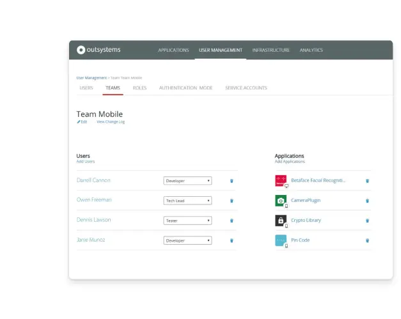Click the CameraPlugin camera icon
The height and width of the screenshot is (319, 401).
(x=281, y=201)
